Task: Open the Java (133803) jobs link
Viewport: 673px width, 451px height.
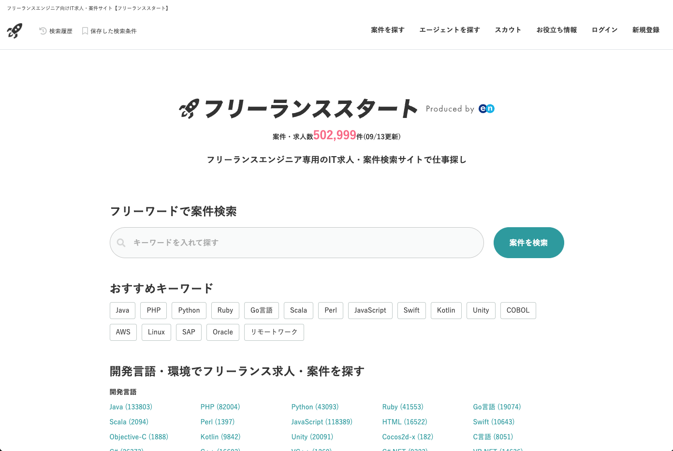Action: coord(131,407)
